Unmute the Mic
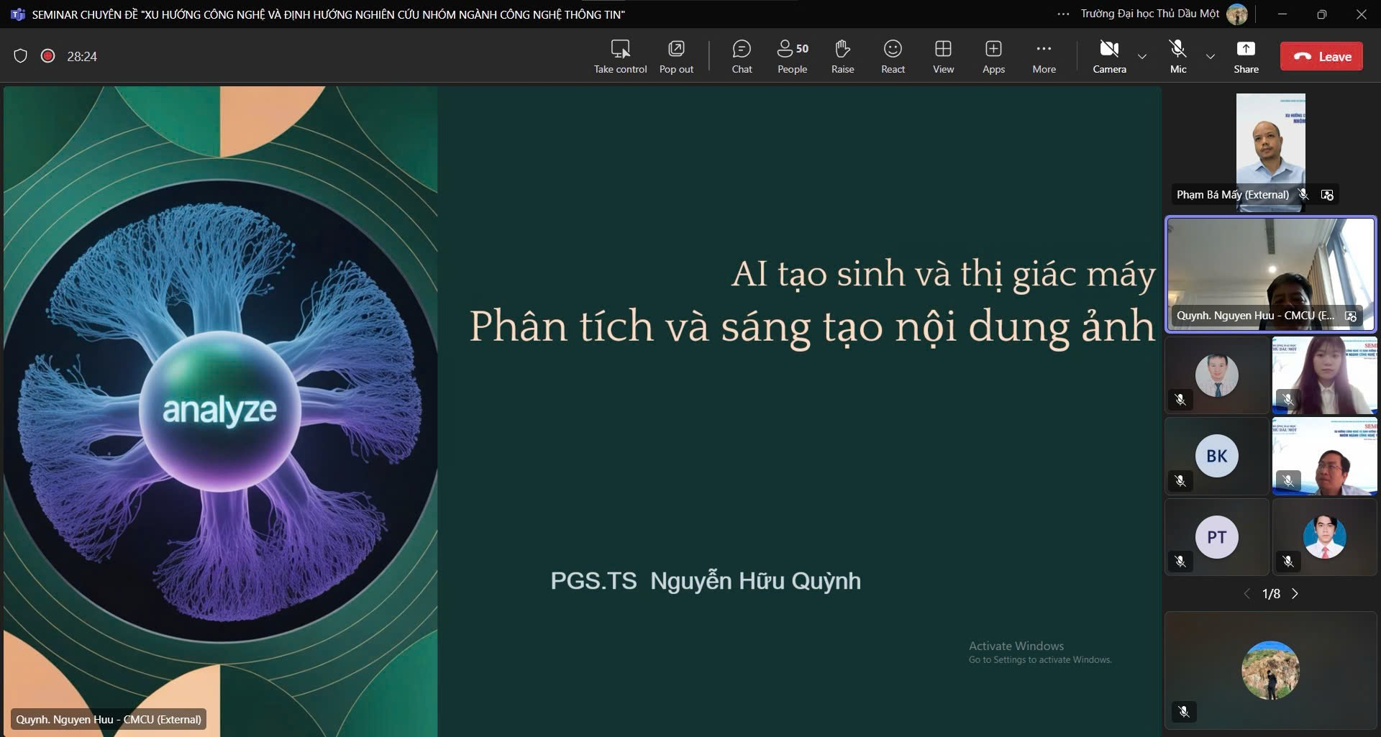Viewport: 1381px width, 737px height. click(x=1177, y=57)
